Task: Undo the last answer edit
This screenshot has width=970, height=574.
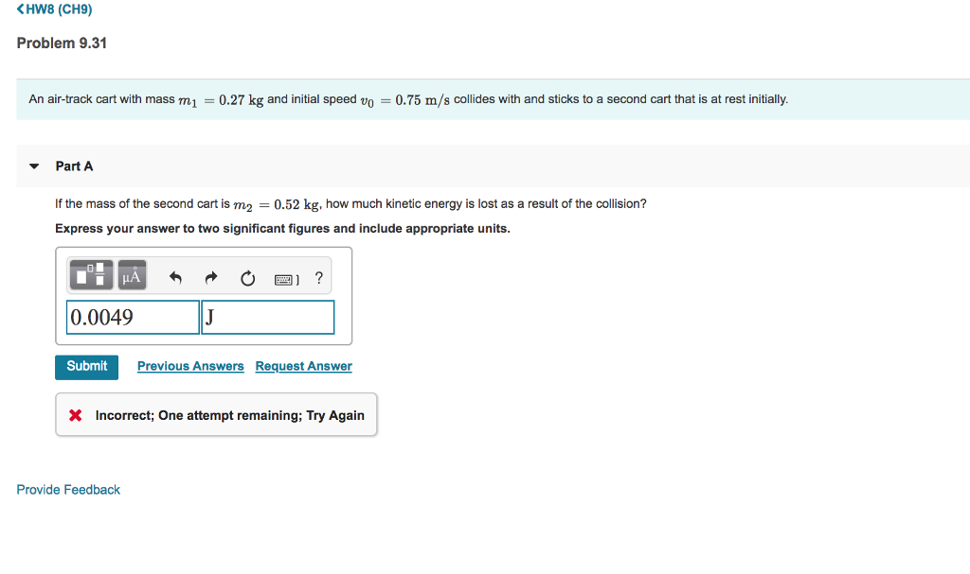Action: 175,276
